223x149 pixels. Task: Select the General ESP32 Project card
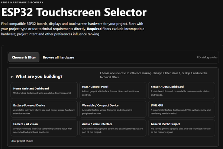coord(182,128)
